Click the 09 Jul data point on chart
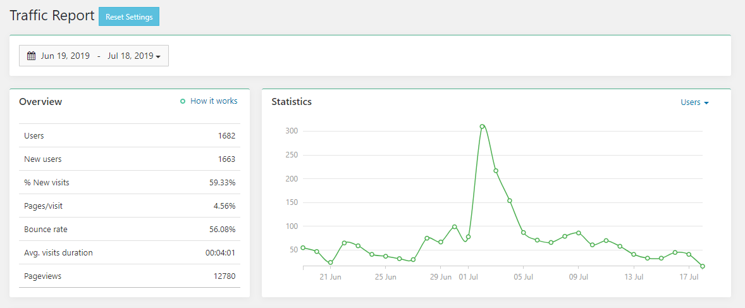This screenshot has height=308, width=745. tap(579, 233)
